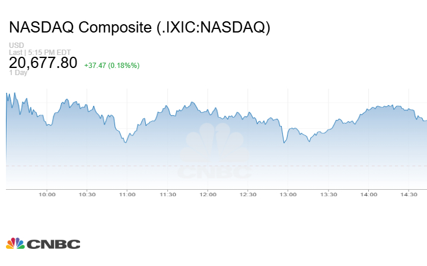Click the green +37.47 (0.18%) change
This screenshot has height=266, width=427.
(x=112, y=65)
